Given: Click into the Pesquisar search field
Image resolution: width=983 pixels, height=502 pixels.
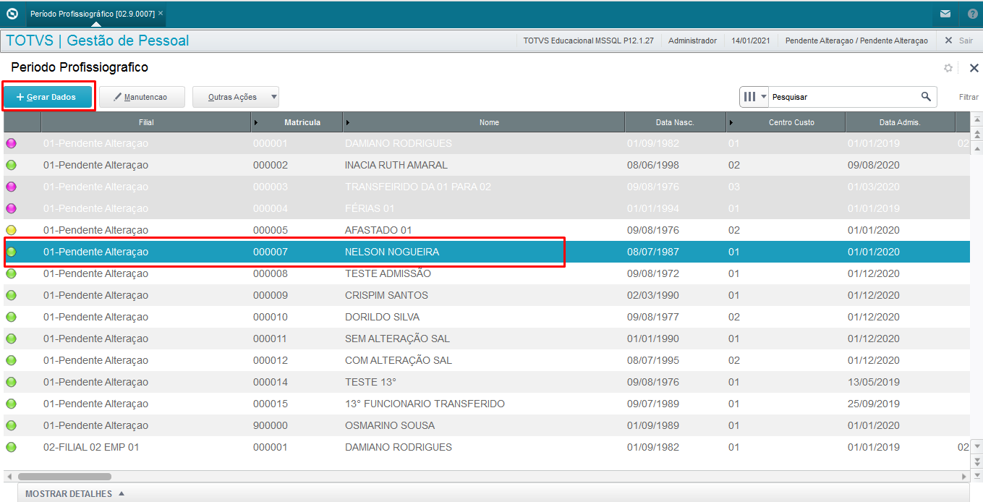Looking at the screenshot, I should click(843, 97).
